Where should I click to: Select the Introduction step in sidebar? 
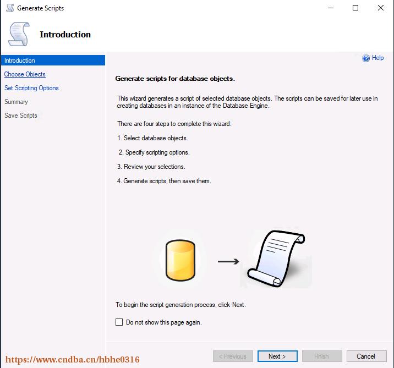(x=53, y=61)
